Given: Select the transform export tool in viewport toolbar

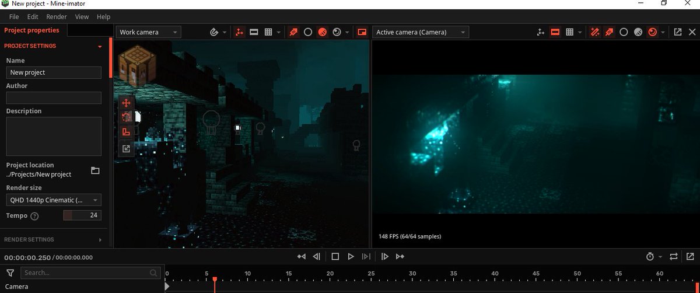Looking at the screenshot, I should (126, 149).
